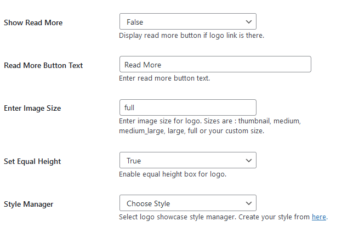The width and height of the screenshot is (342, 227).
Task: Click the Set Equal Height label
Action: point(32,161)
